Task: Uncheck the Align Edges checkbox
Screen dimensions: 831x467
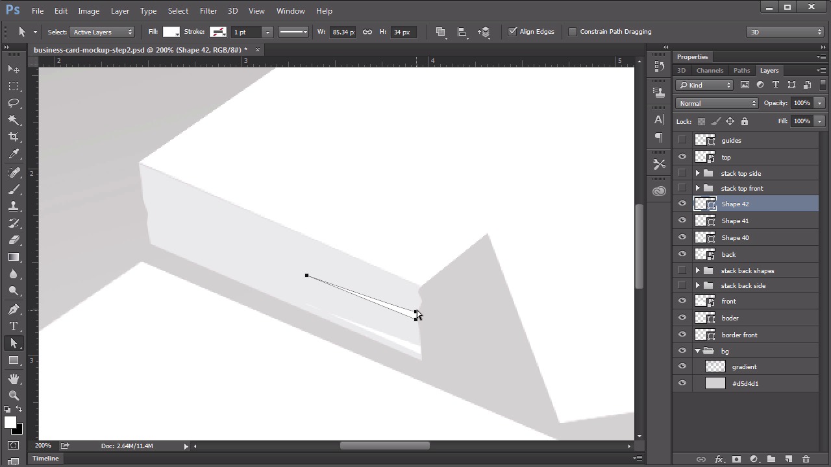Action: tap(513, 32)
